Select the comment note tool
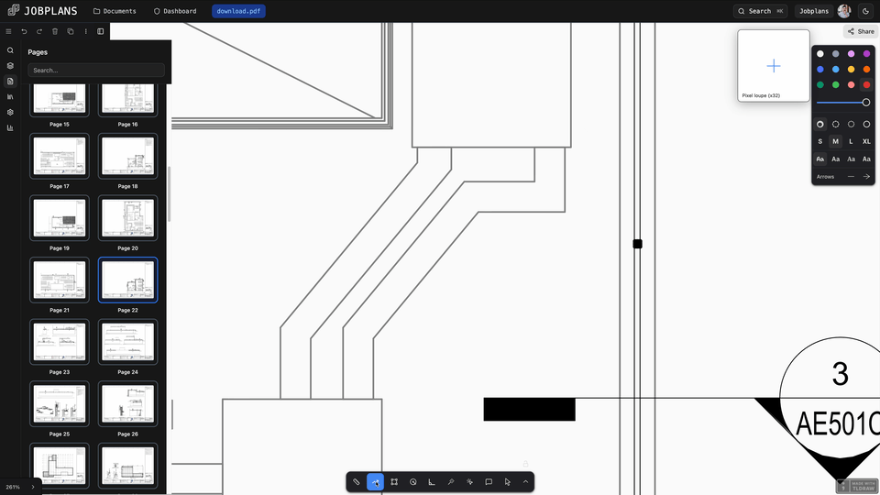 tap(489, 481)
